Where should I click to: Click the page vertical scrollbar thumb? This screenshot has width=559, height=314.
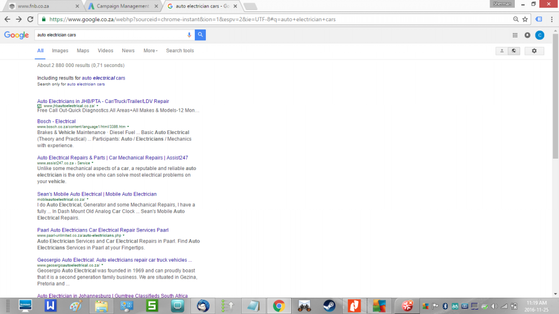pyautogui.click(x=555, y=96)
